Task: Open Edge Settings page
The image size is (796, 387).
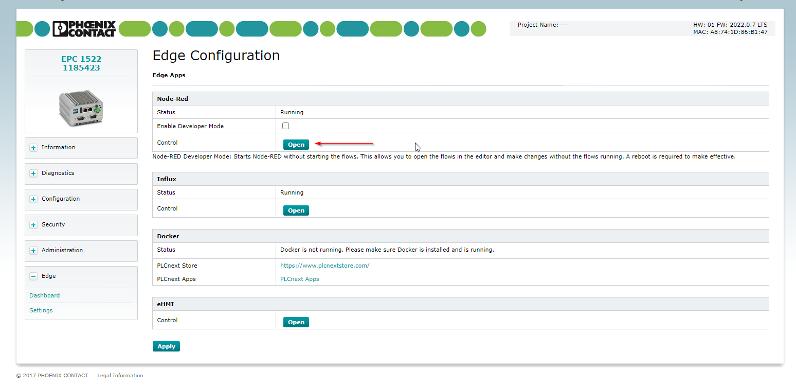Action: point(41,310)
